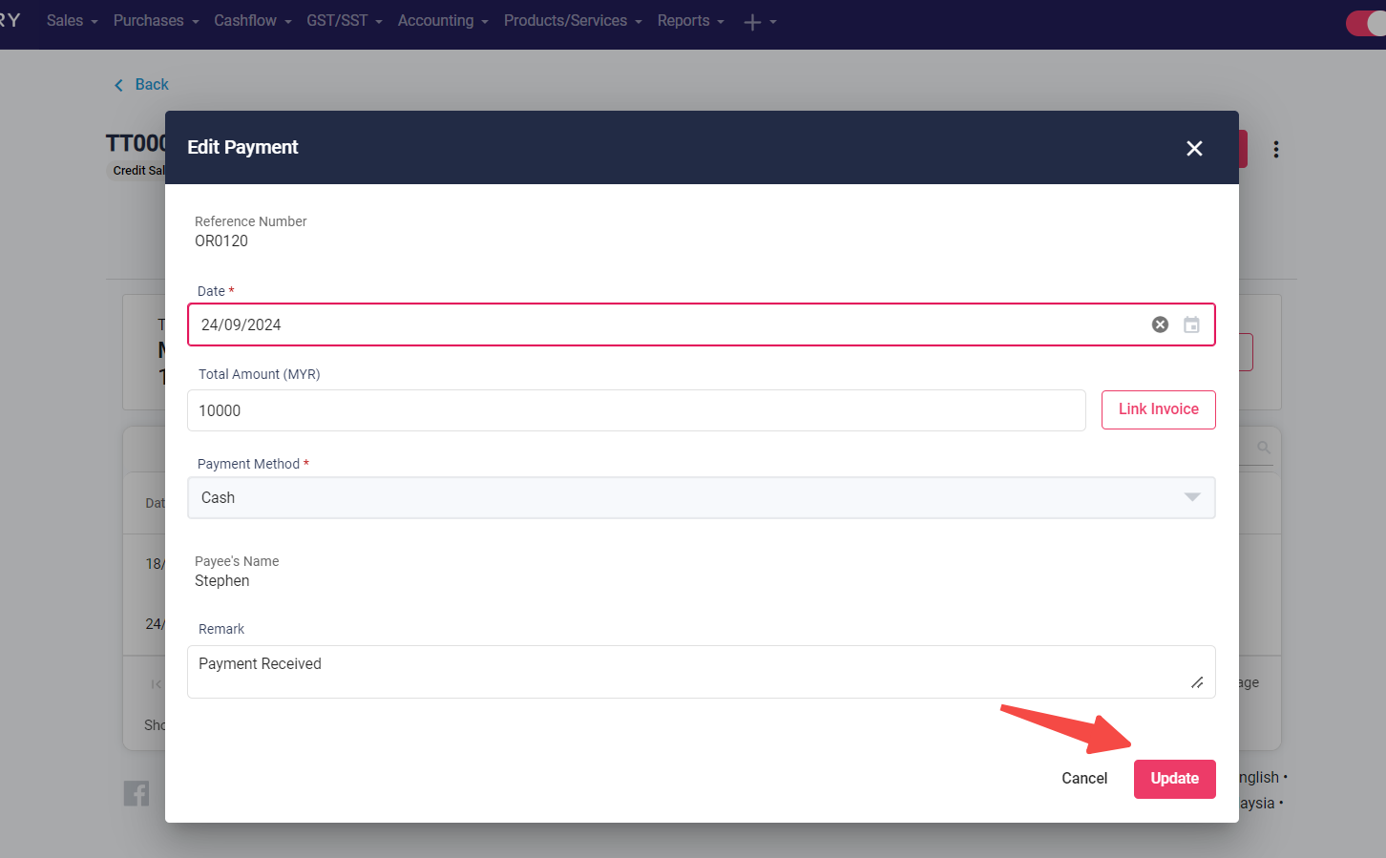Open the three-dot more options menu

pos(1276,149)
